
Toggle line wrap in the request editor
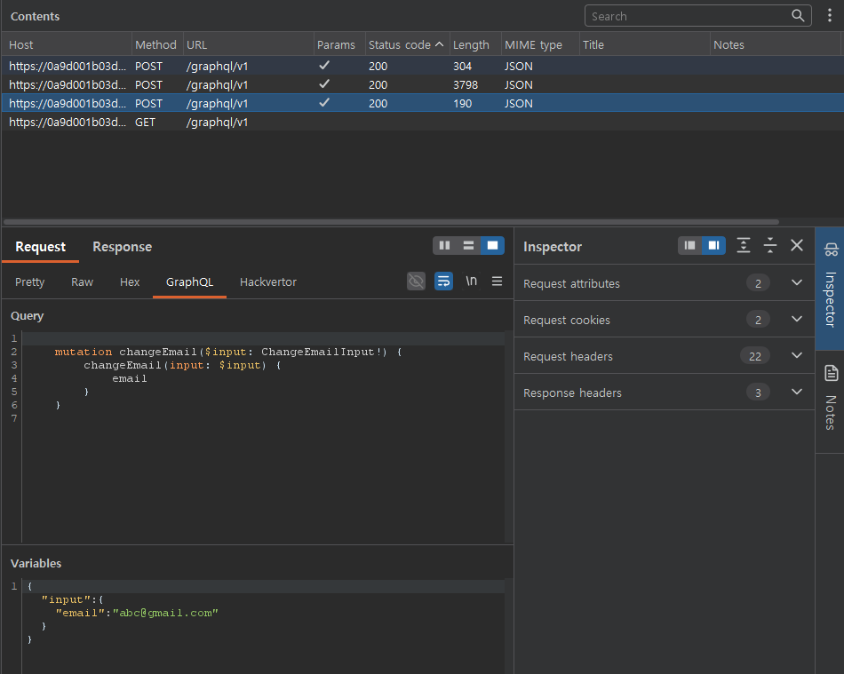443,281
